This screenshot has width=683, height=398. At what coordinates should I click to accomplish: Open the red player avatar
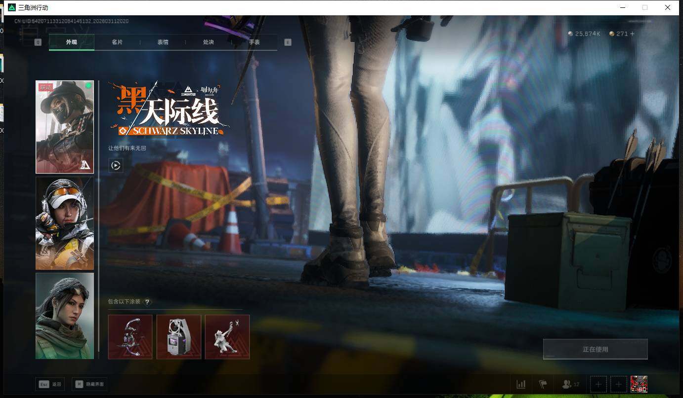coord(639,384)
